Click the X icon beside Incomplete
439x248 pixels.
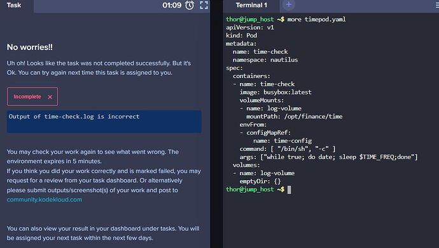tap(50, 97)
